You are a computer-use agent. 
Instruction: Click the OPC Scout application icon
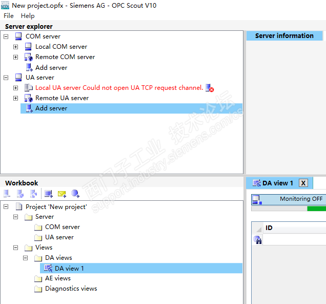(x=5, y=6)
